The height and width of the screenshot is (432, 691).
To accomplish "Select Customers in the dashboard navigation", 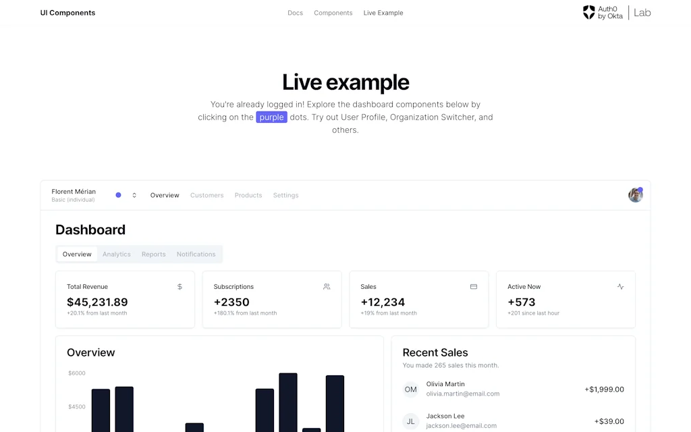I will [206, 195].
